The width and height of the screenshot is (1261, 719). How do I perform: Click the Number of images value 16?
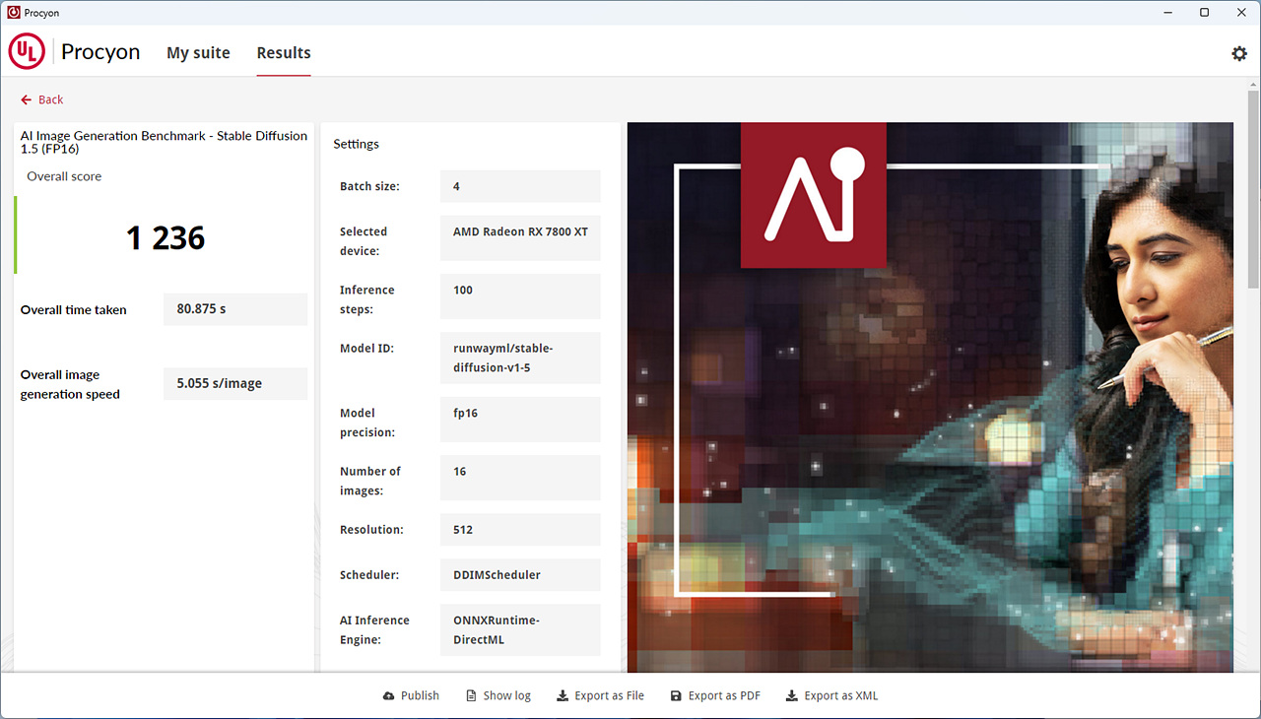[520, 478]
